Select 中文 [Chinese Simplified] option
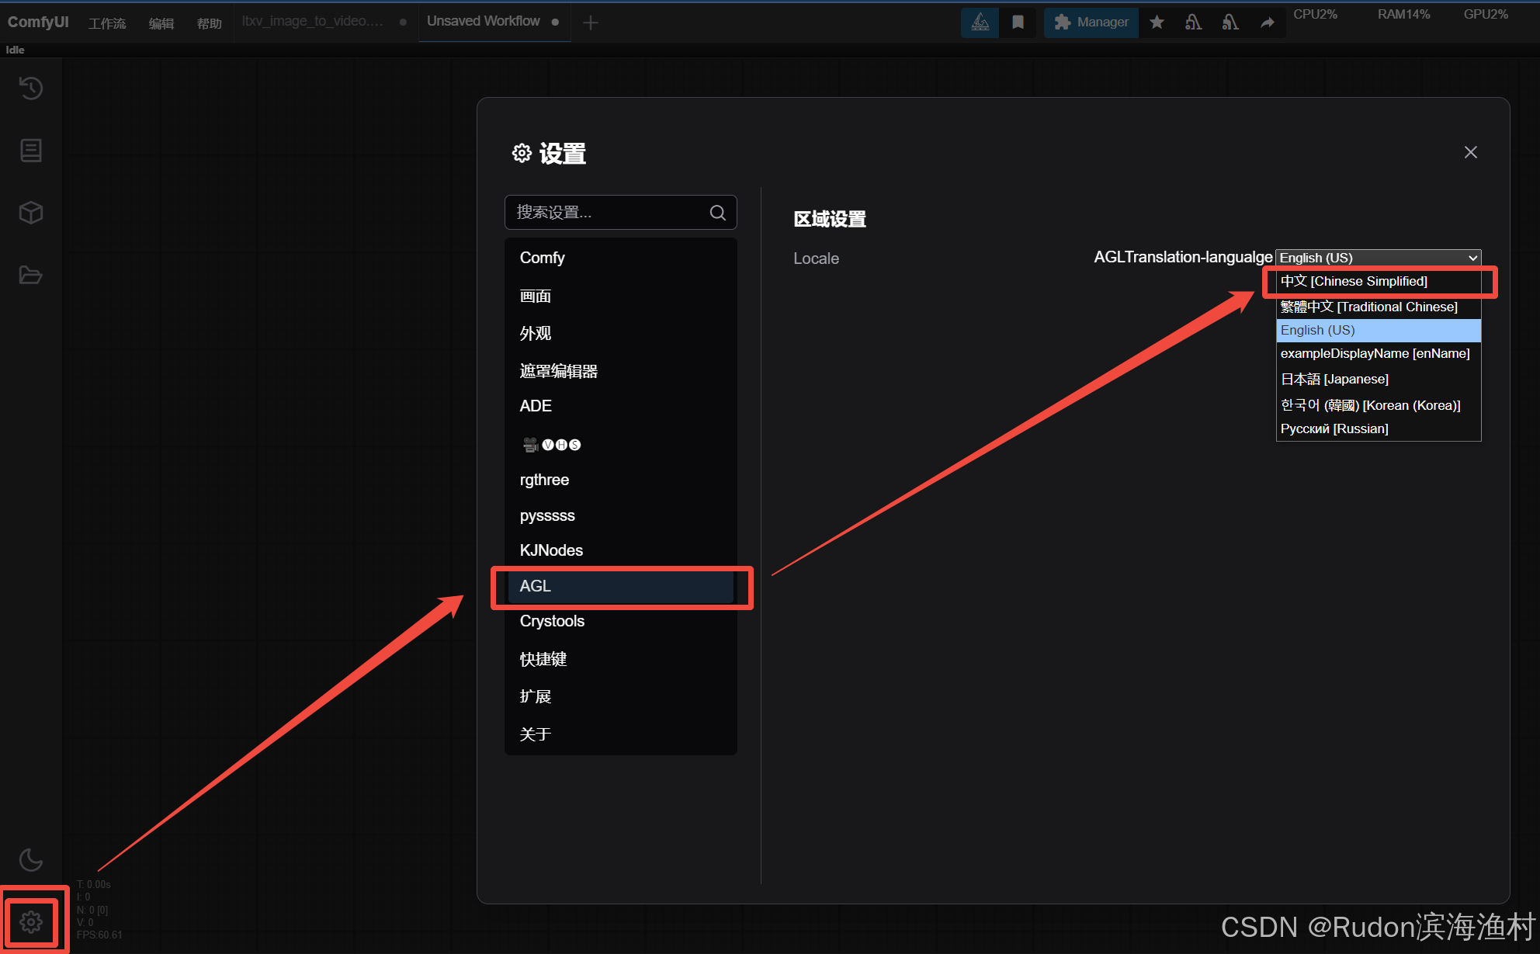Image resolution: width=1540 pixels, height=954 pixels. click(1354, 281)
